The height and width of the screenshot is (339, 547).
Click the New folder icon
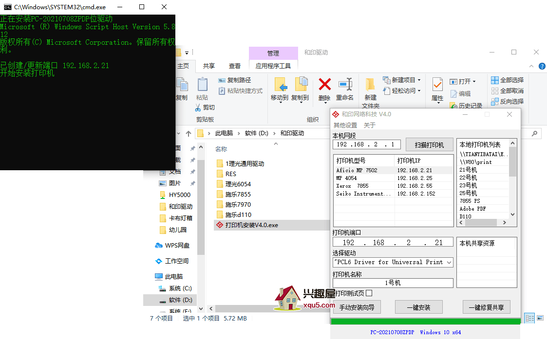[x=370, y=84]
